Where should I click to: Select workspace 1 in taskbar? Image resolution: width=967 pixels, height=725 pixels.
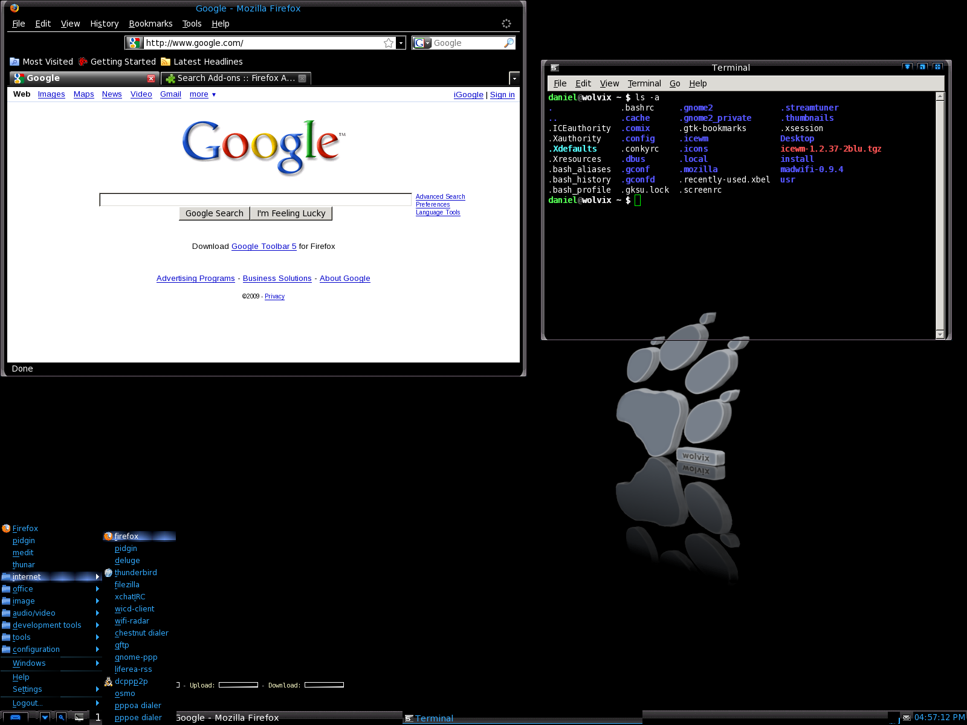[x=98, y=717]
